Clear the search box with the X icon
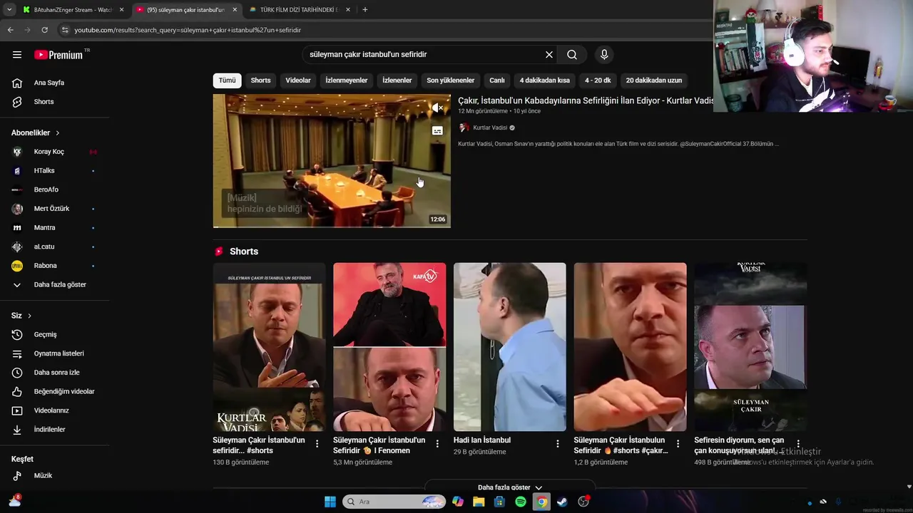This screenshot has width=913, height=513. pos(549,55)
